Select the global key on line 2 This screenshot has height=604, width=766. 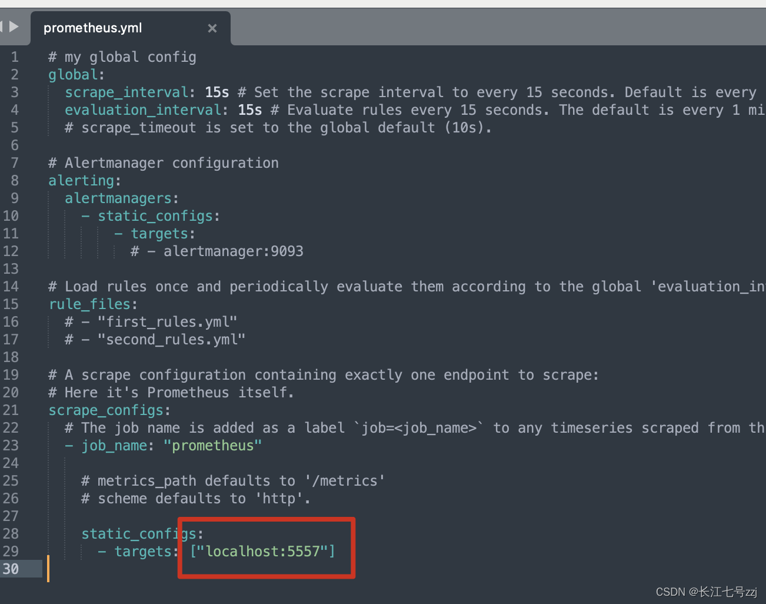click(x=69, y=74)
